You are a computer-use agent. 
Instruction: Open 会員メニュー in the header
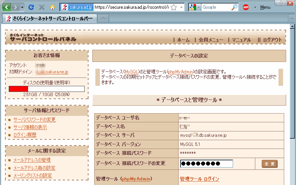[211, 40]
